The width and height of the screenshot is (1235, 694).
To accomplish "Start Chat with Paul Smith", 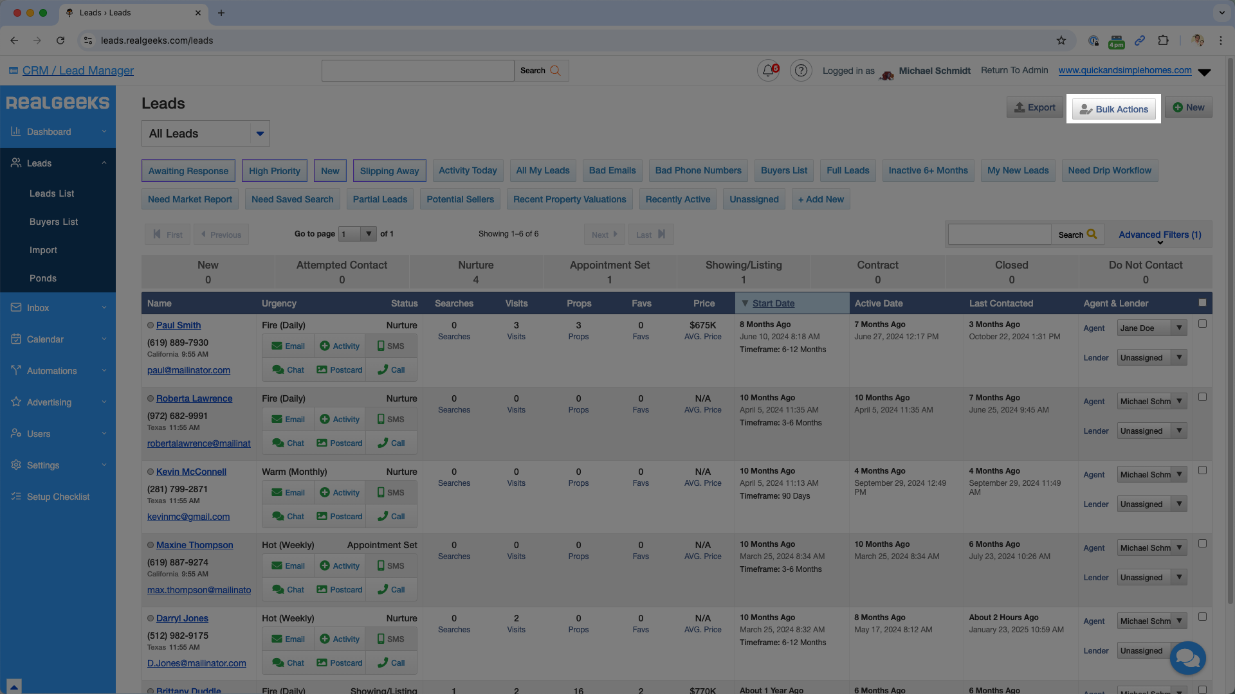I will pyautogui.click(x=288, y=369).
